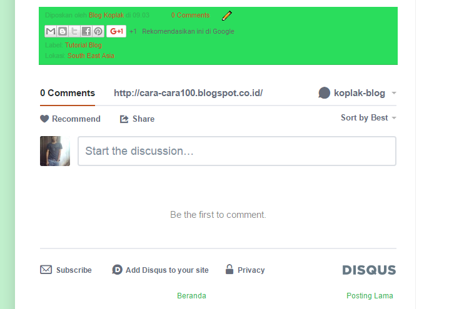Click the Recommend text label

click(x=76, y=119)
